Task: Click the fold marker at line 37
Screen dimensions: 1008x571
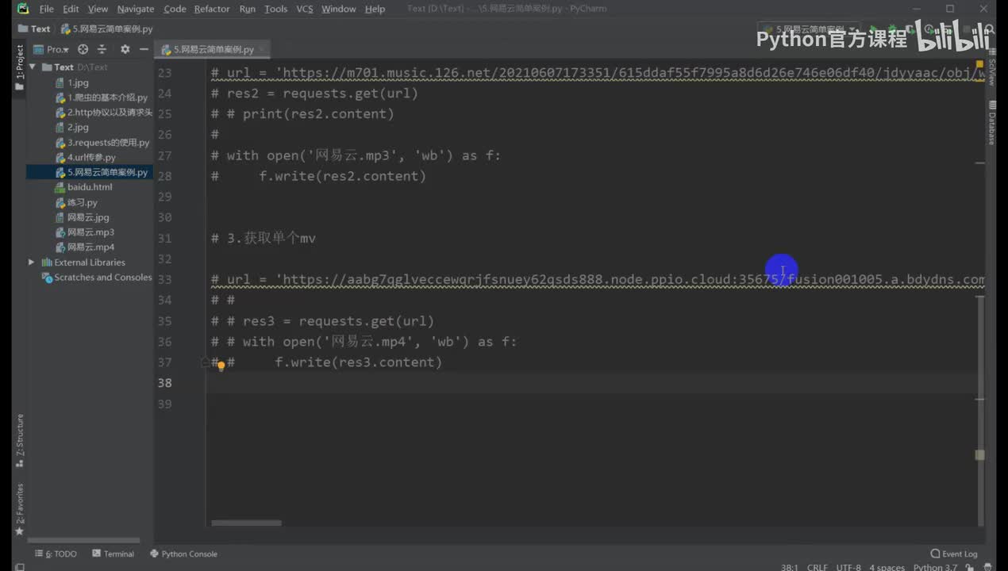Action: click(205, 362)
